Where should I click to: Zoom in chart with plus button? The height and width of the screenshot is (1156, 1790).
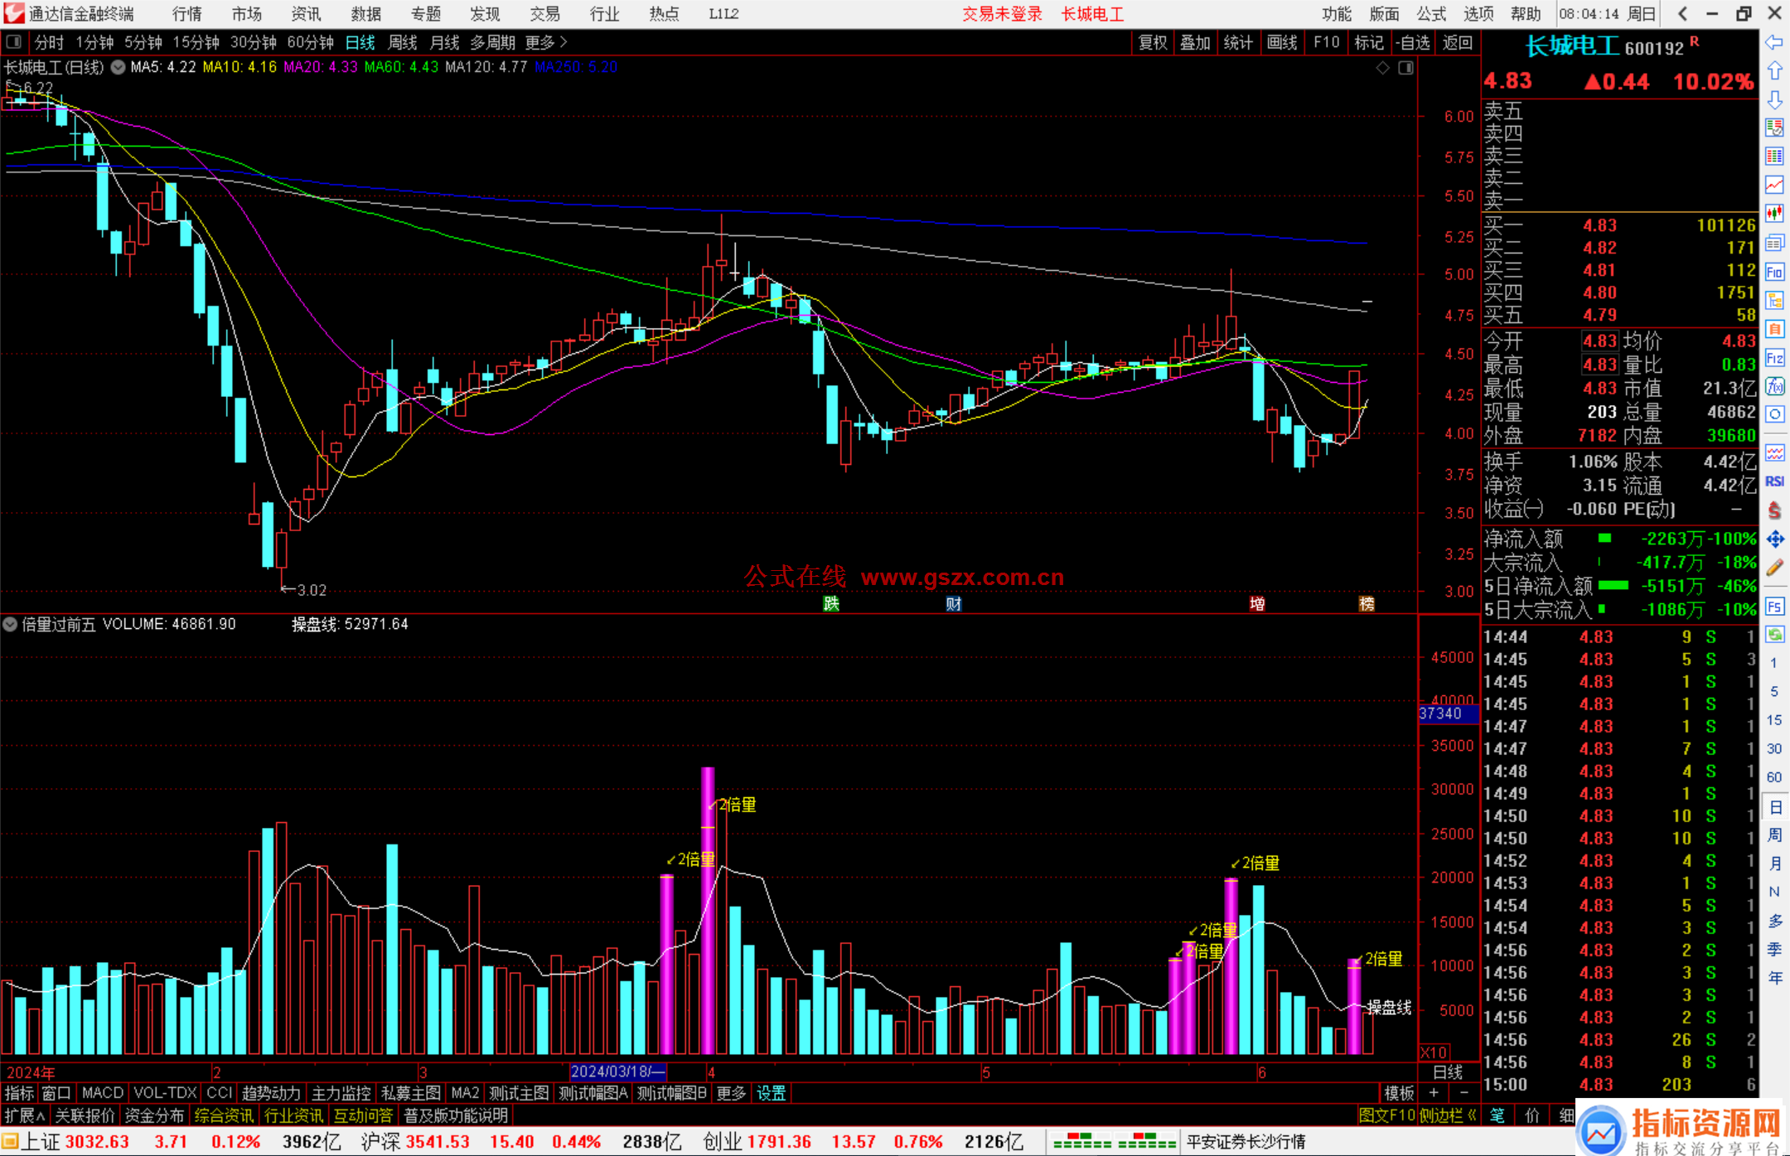click(1434, 1093)
